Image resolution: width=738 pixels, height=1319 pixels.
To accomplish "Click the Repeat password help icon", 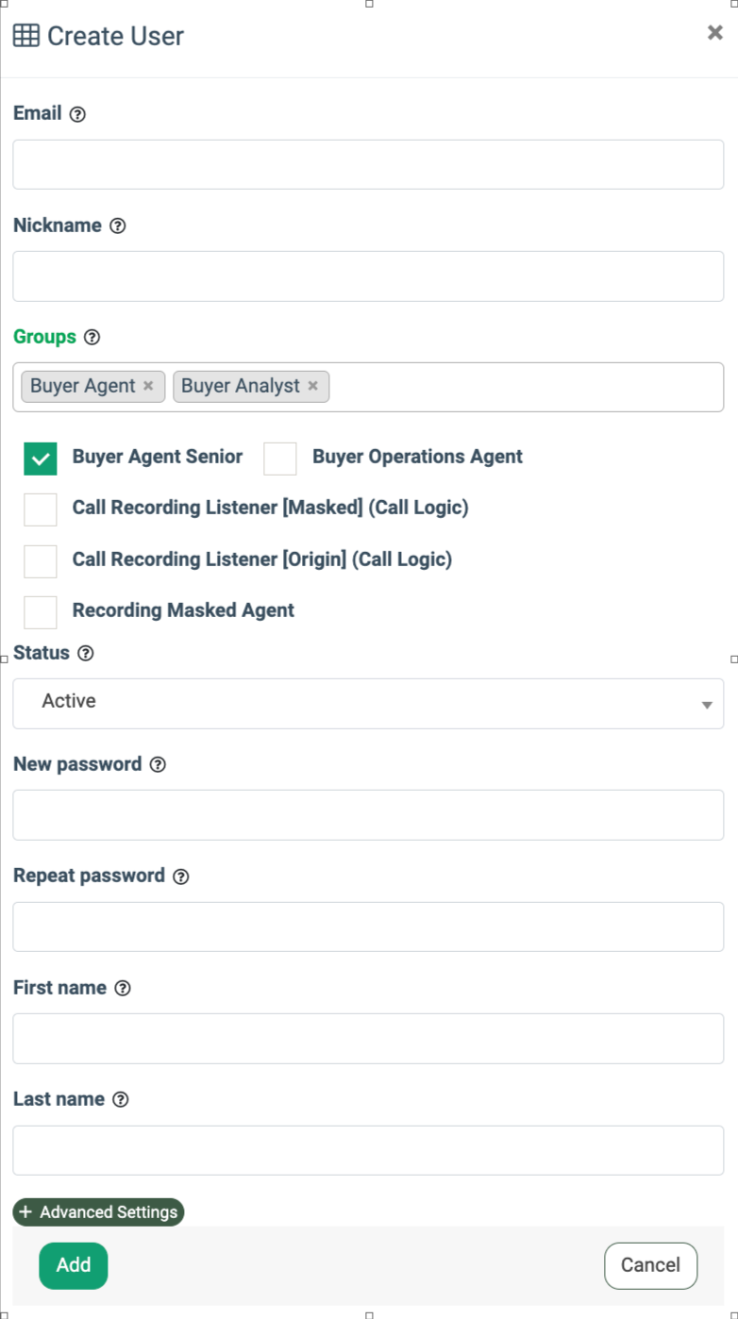I will pos(181,877).
